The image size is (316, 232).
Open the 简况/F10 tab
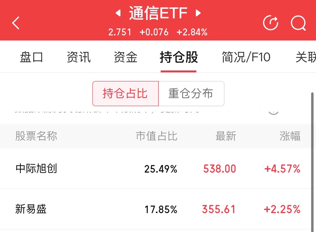coord(246,58)
